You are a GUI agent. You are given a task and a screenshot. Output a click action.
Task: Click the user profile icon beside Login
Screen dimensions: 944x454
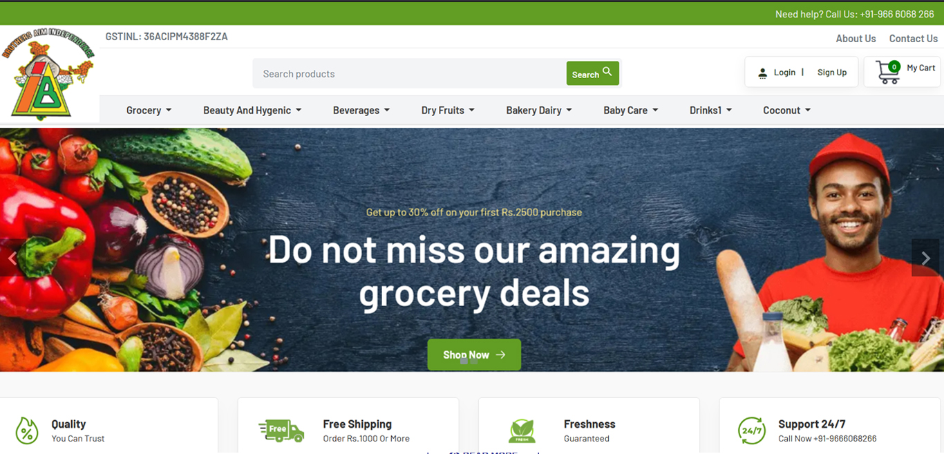tap(762, 73)
